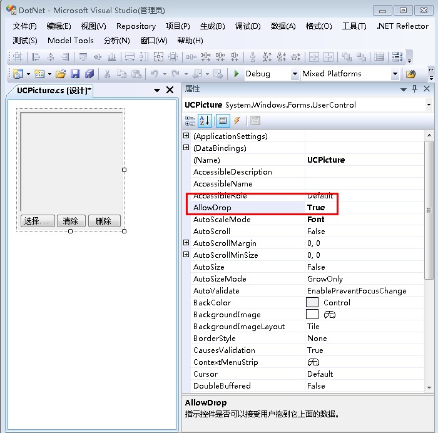Expand the (ApplicationSettings) property node

[186, 136]
